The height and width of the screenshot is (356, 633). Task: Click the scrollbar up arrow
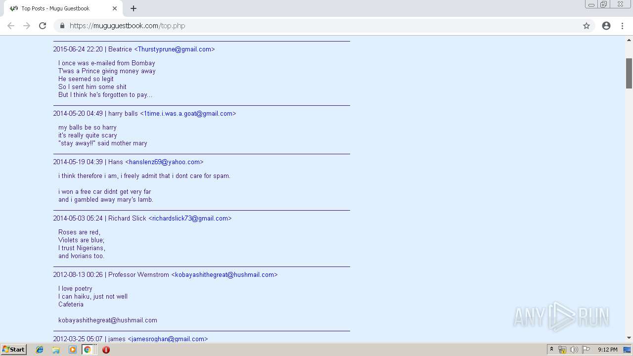click(x=629, y=40)
